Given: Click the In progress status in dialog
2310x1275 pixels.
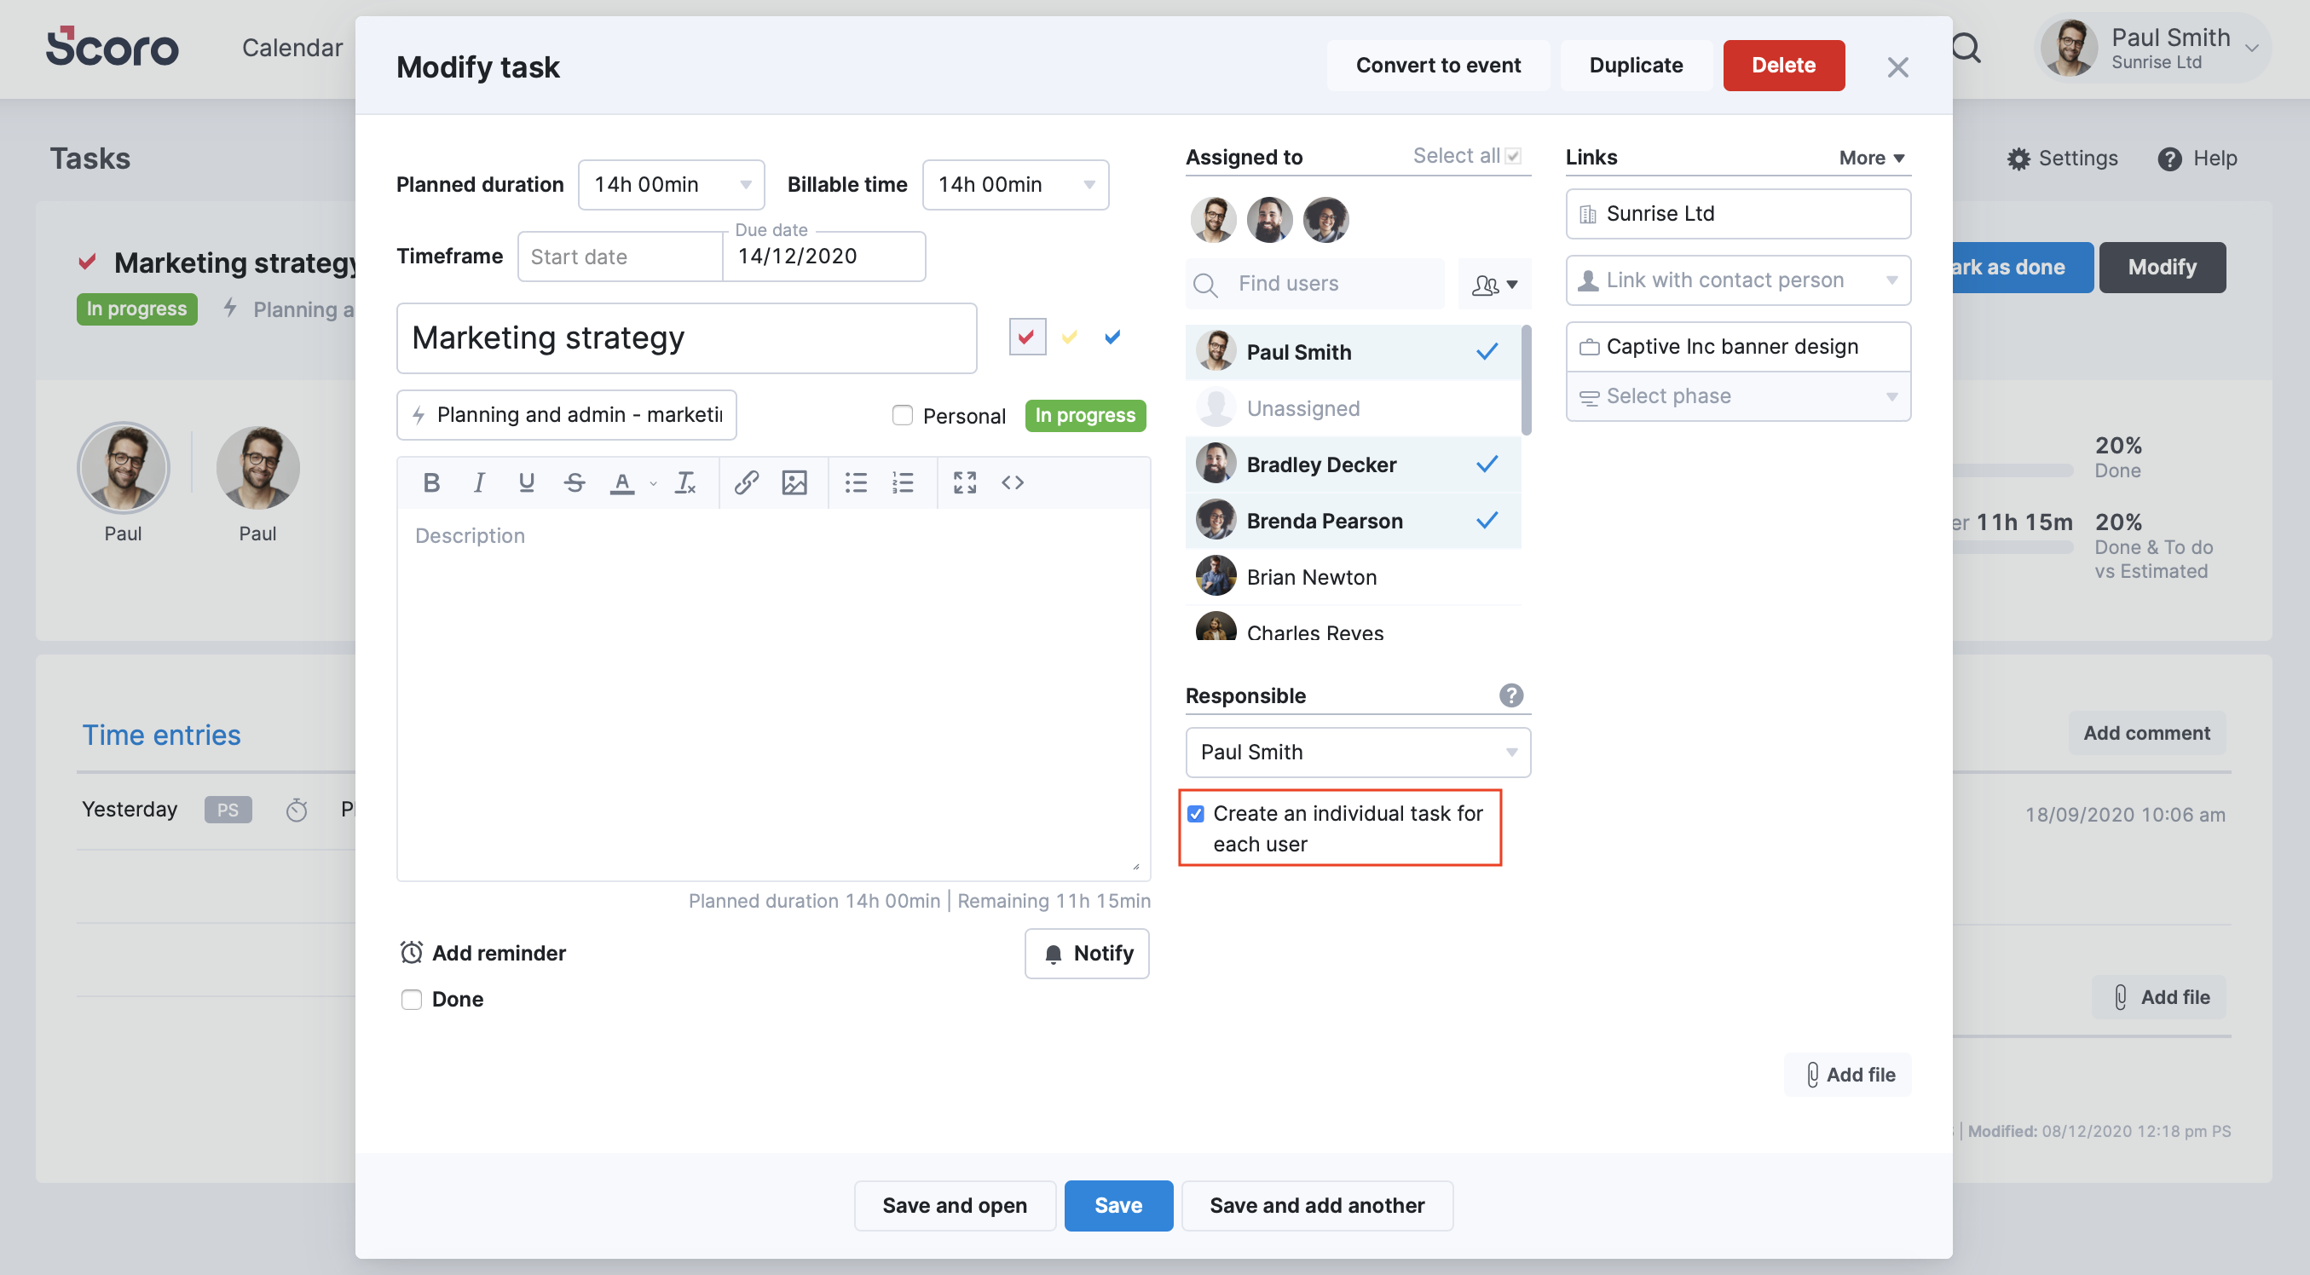Looking at the screenshot, I should pyautogui.click(x=1085, y=415).
